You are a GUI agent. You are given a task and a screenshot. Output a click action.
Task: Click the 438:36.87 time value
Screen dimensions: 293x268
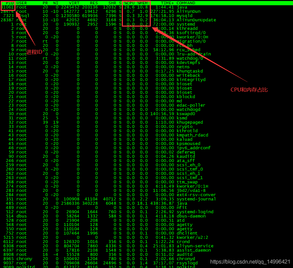click(x=162, y=203)
